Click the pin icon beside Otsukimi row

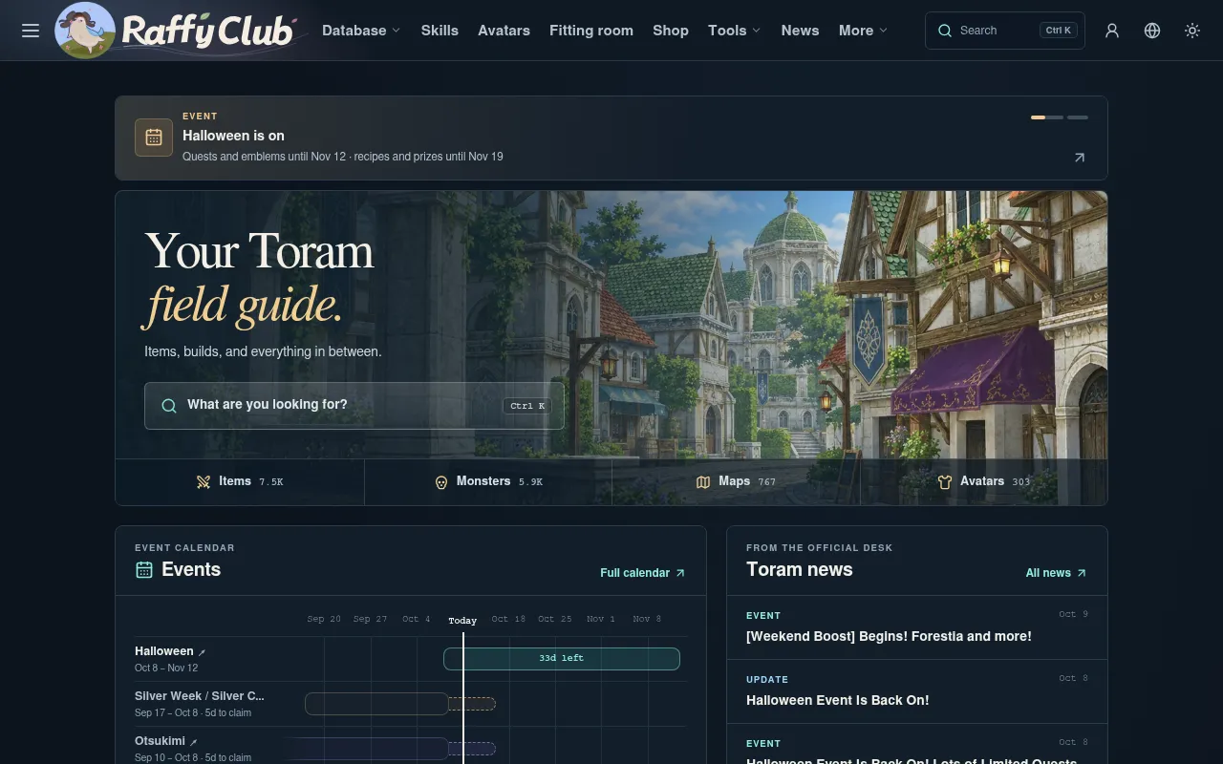coord(194,742)
